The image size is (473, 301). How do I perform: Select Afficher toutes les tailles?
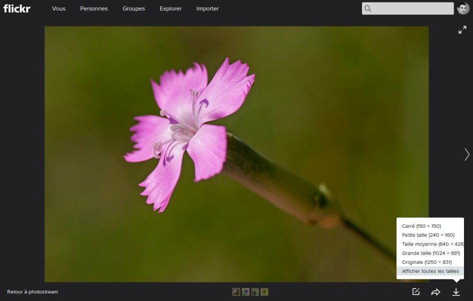pos(430,271)
